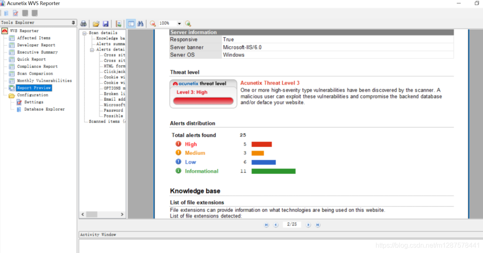Image resolution: width=483 pixels, height=253 pixels.
Task: Go to first report page
Action: [266, 225]
